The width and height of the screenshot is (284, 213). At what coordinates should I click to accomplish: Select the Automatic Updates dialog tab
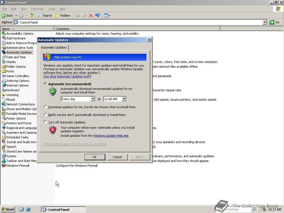pyautogui.click(x=54, y=47)
